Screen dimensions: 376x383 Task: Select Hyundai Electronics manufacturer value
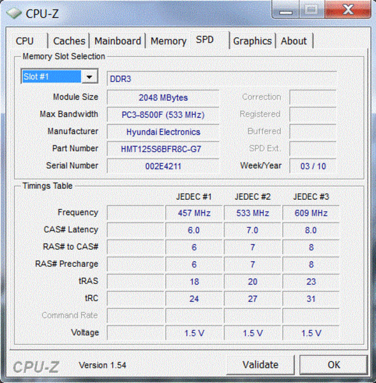163,132
